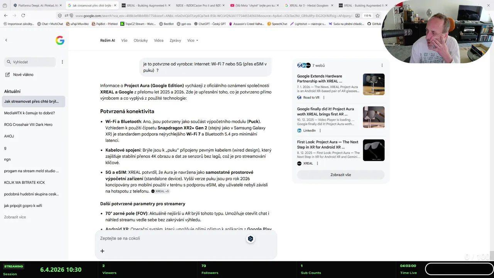The height and width of the screenshot is (278, 494).
Task: Click the plus icon below the prompt
Action: [102, 251]
